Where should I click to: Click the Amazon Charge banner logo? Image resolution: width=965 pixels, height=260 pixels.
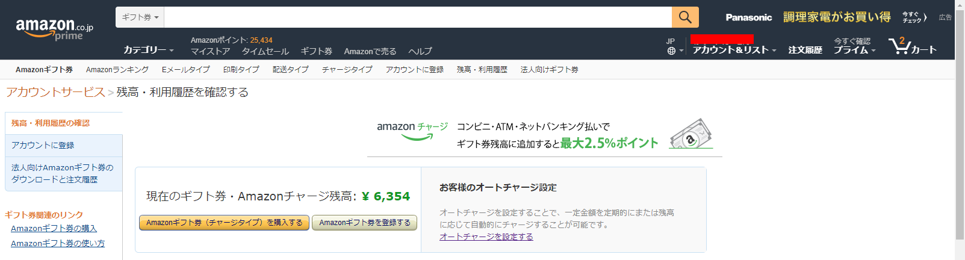click(x=412, y=131)
